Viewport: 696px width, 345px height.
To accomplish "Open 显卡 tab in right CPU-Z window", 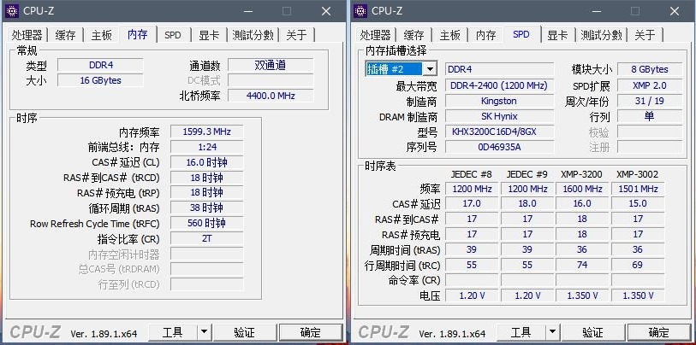I will pos(557,35).
